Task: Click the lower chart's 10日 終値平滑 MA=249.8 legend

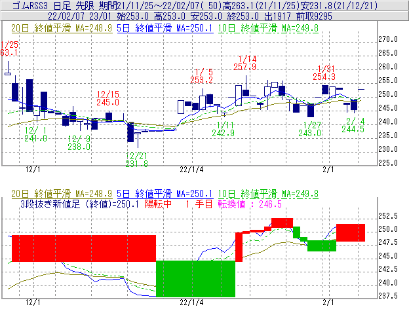Action: (268, 194)
